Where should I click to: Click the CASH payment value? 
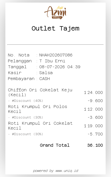[44, 78]
